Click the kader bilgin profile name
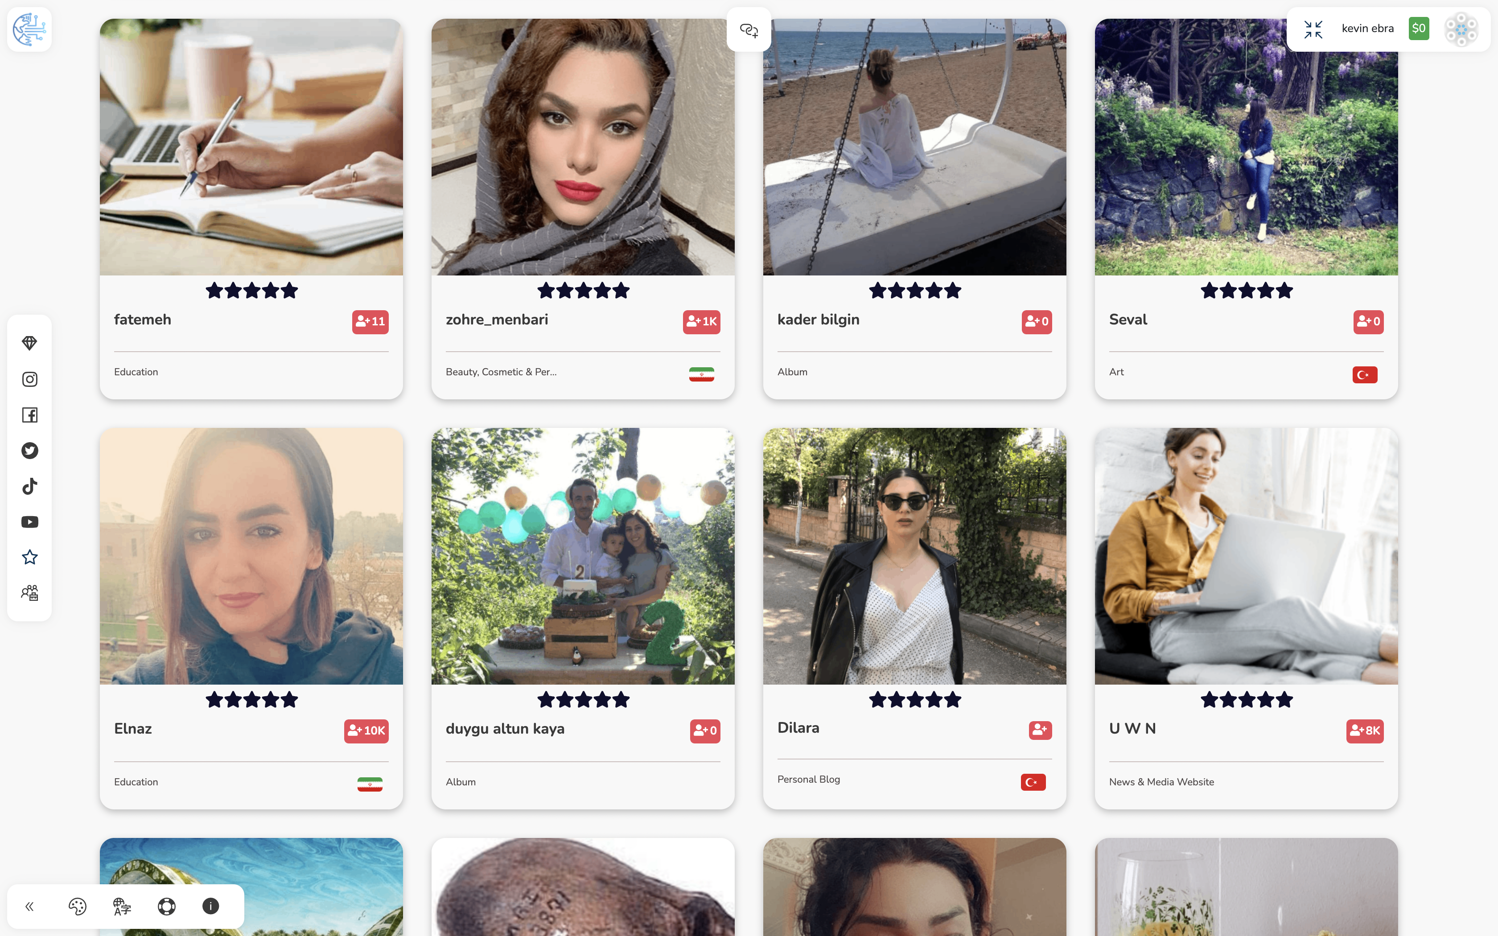This screenshot has height=936, width=1498. (x=819, y=320)
